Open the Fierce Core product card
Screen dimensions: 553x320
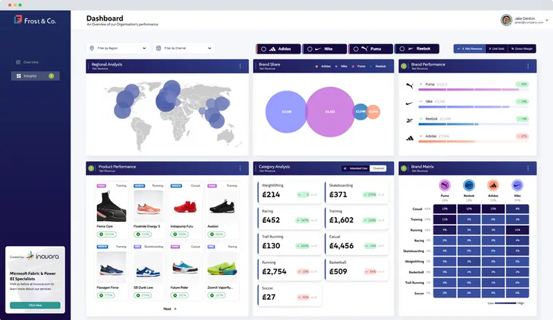111,210
